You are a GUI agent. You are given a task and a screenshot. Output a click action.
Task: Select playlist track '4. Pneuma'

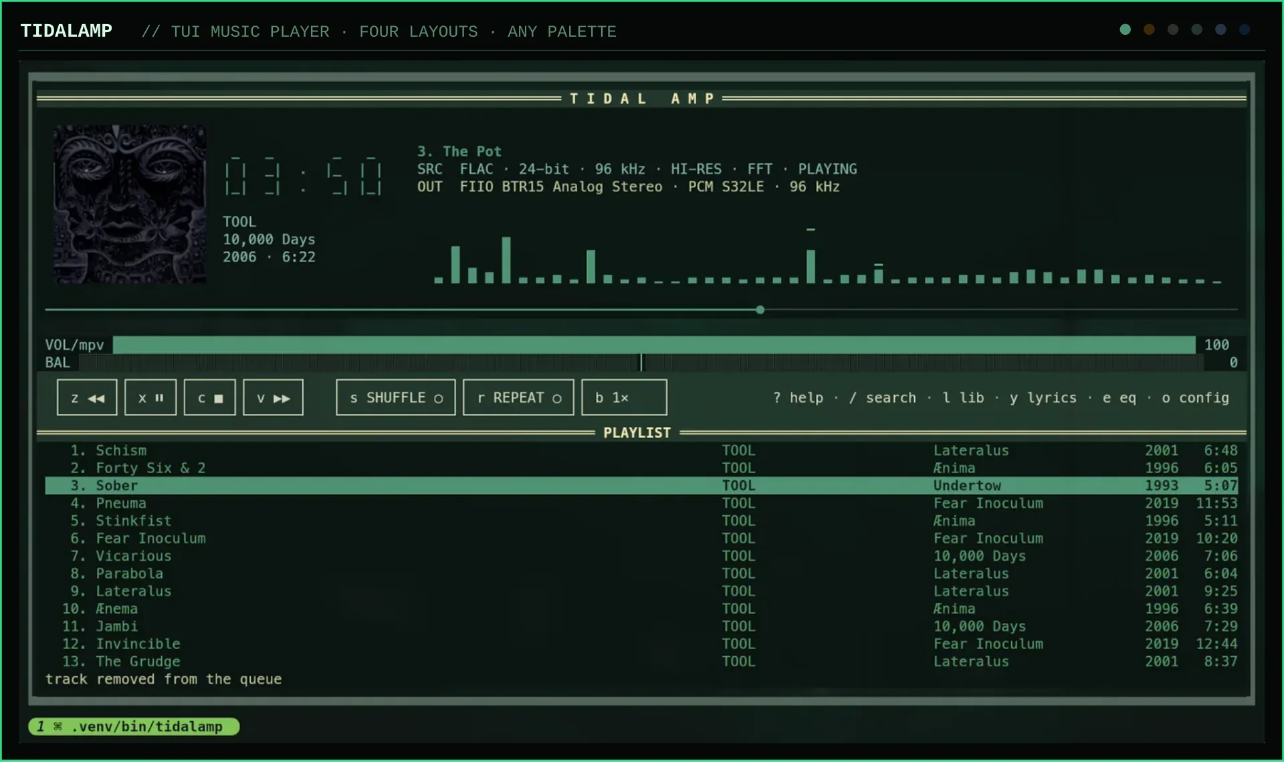tap(641, 503)
